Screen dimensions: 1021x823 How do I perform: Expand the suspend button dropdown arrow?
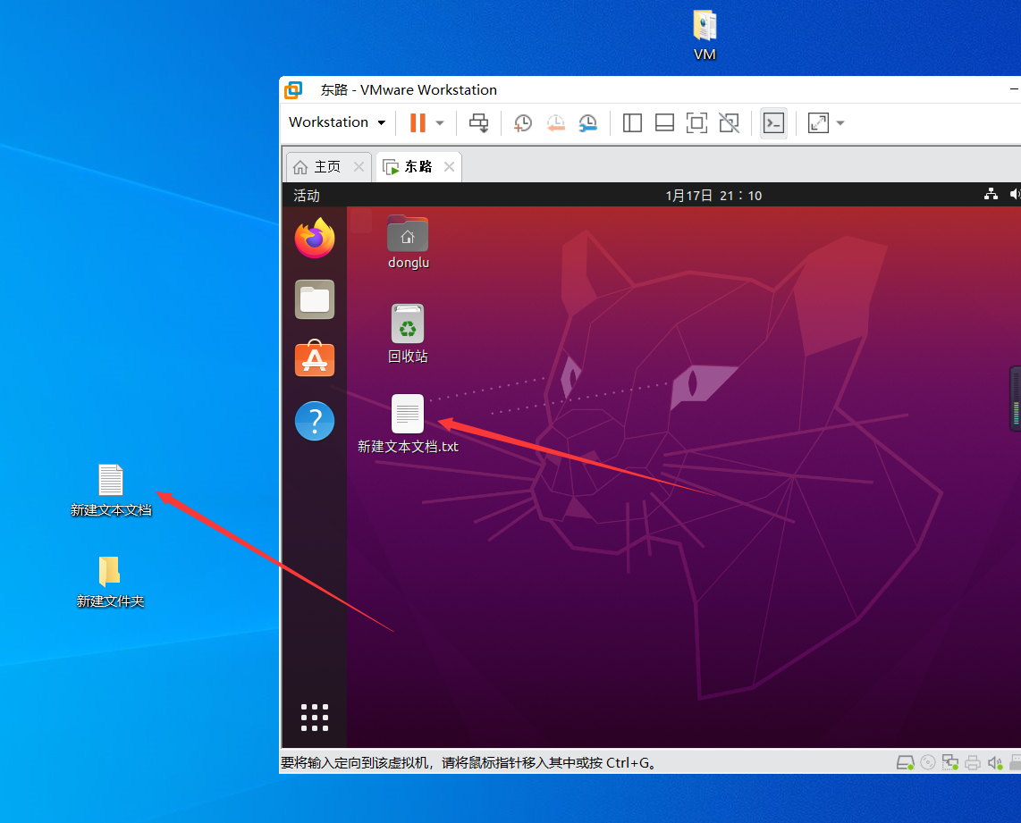click(x=439, y=122)
